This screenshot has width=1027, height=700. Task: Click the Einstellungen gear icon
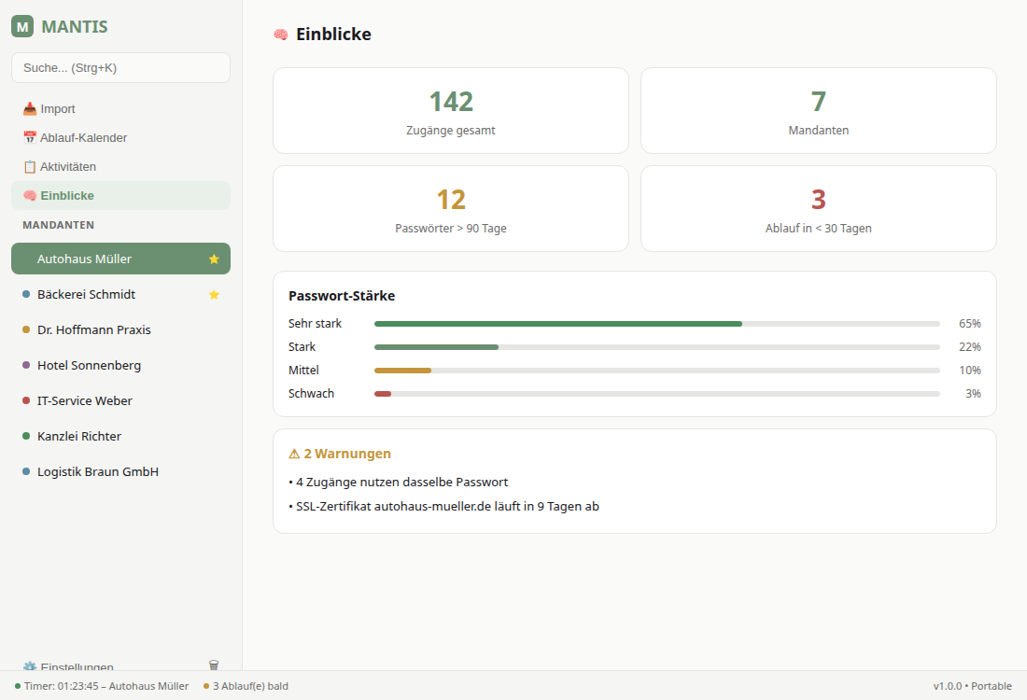pos(30,666)
